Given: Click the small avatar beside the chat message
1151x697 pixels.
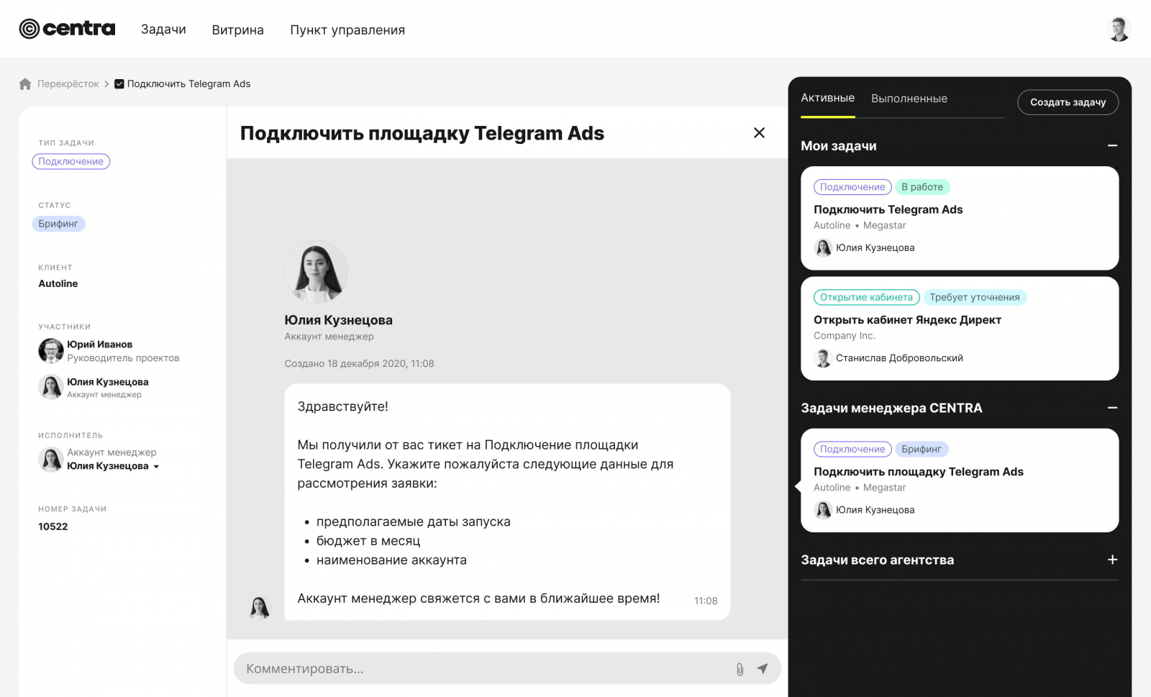Looking at the screenshot, I should click(260, 608).
